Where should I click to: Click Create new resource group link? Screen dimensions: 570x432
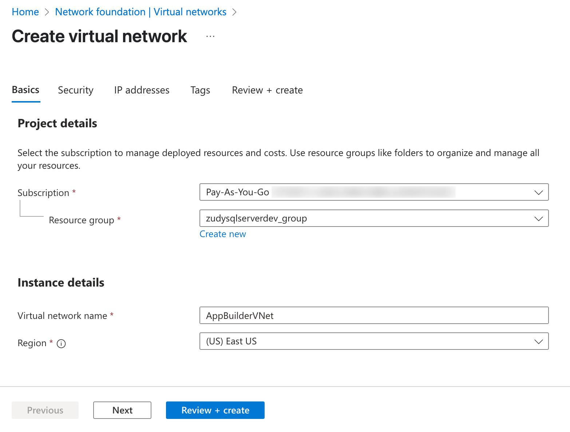[222, 234]
